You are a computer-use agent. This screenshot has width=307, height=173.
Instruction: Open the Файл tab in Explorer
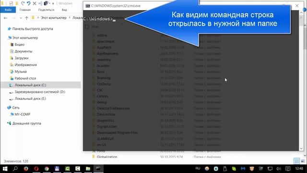(8, 10)
